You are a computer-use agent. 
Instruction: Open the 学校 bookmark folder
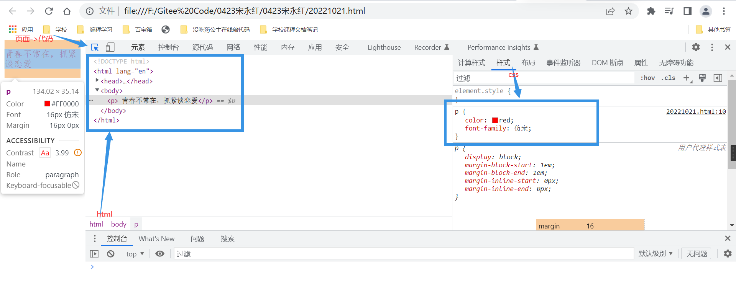click(x=55, y=29)
